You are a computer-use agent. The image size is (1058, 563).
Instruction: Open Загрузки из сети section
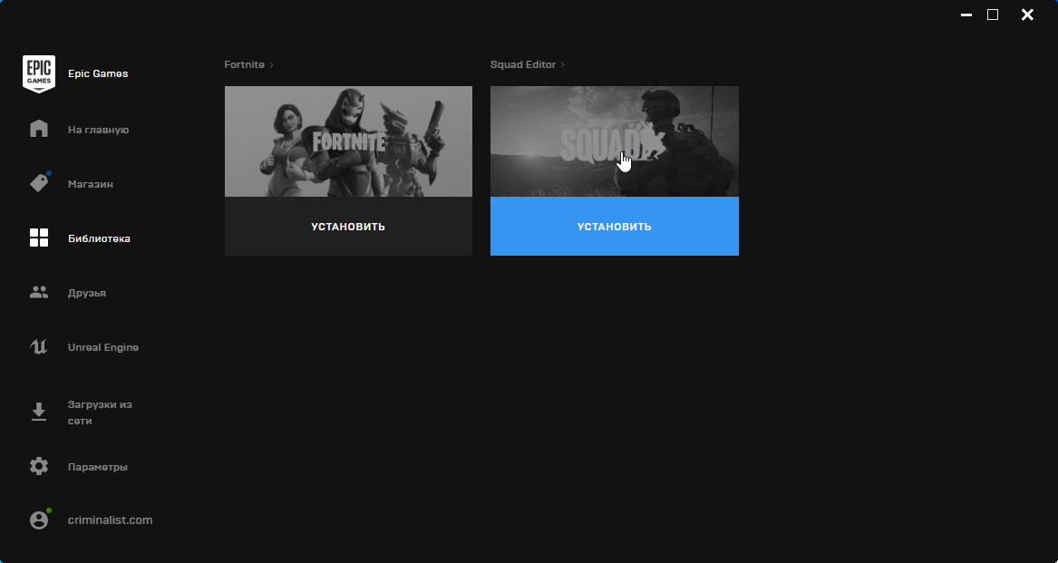pyautogui.click(x=100, y=413)
